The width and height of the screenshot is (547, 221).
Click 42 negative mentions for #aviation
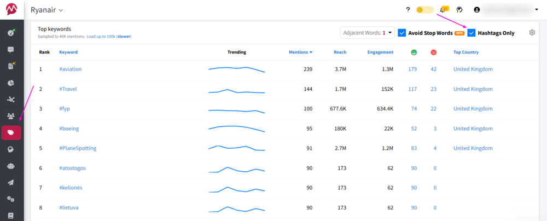tap(434, 69)
